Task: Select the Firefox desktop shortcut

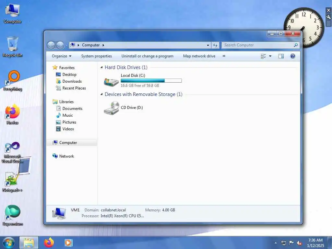Action: [13, 114]
